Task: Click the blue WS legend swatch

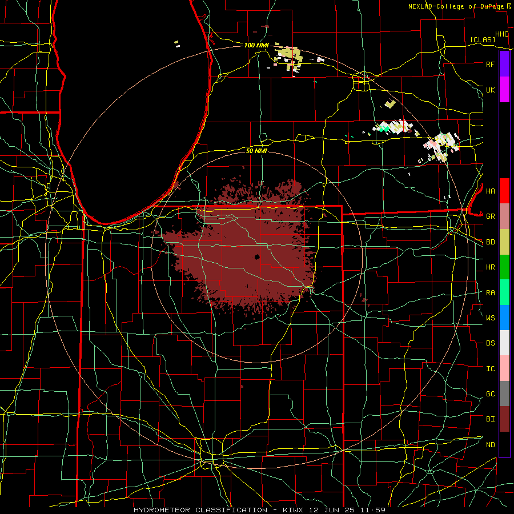Action: [x=504, y=318]
